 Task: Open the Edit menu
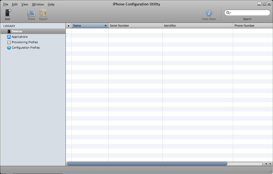point(15,4)
